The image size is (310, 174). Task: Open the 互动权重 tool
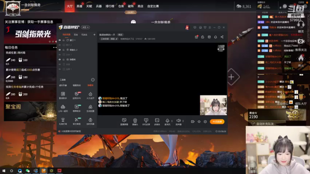click(90, 108)
